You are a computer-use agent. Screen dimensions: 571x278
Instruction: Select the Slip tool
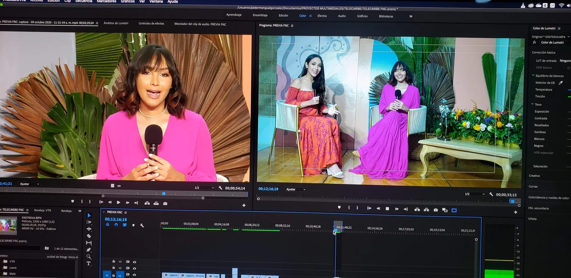pos(89,243)
